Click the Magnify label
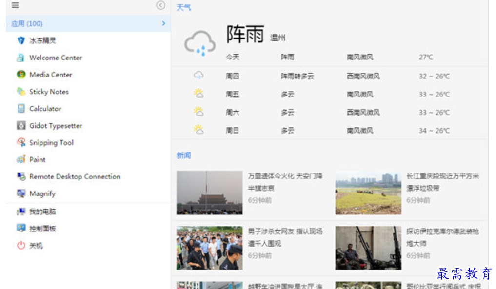Image resolution: width=496 pixels, height=289 pixels. 42,193
